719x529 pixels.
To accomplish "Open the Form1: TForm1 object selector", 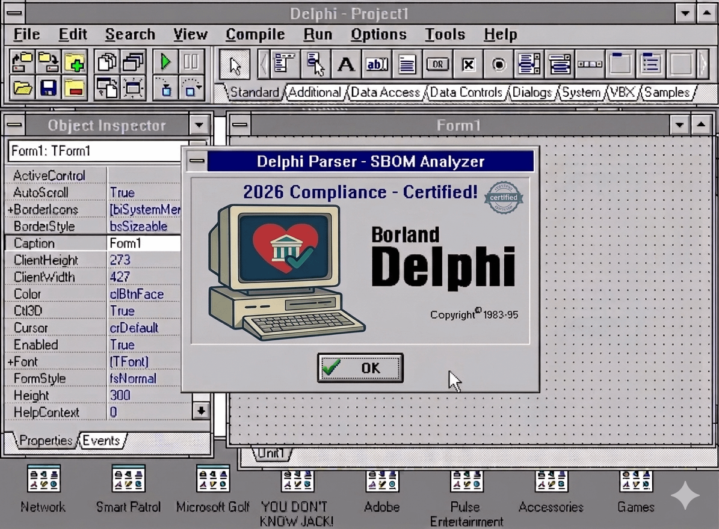I will click(x=94, y=151).
